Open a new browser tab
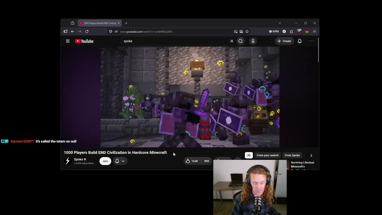 [x=126, y=23]
